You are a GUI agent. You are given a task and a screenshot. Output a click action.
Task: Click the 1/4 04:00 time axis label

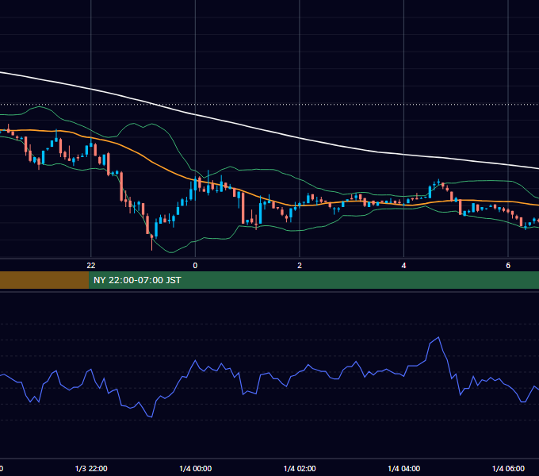404,468
